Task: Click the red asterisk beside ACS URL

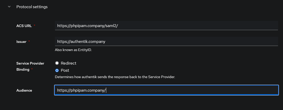Action: coord(34,26)
